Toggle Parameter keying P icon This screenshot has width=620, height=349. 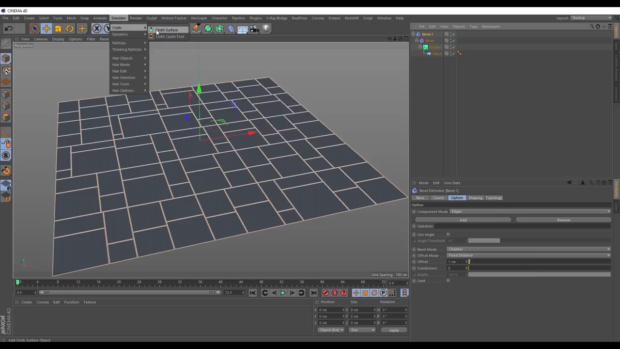click(383, 293)
